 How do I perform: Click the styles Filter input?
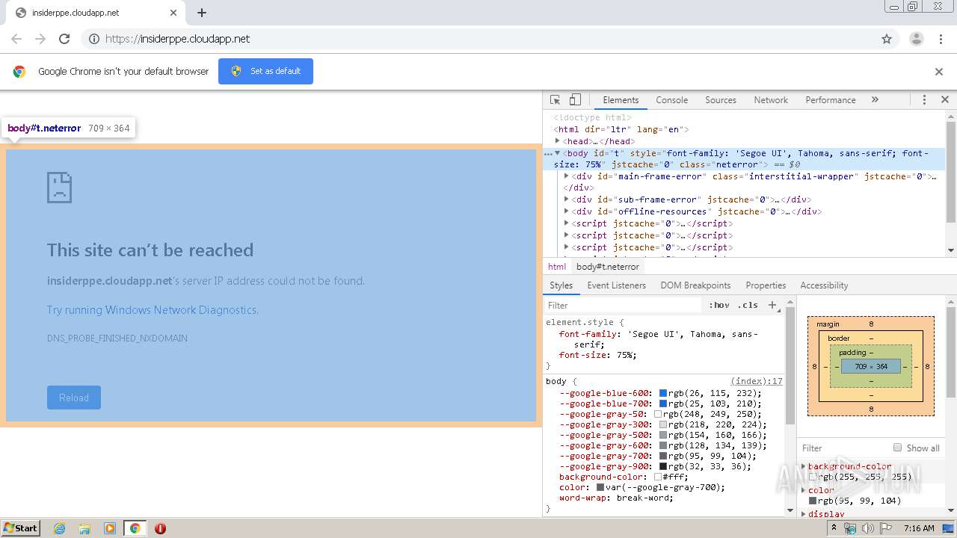click(x=624, y=305)
